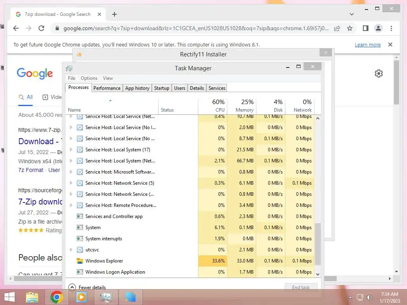Screen dimensions: 407x305
Task: Sort by the Disk column header
Action: [x=271, y=106]
